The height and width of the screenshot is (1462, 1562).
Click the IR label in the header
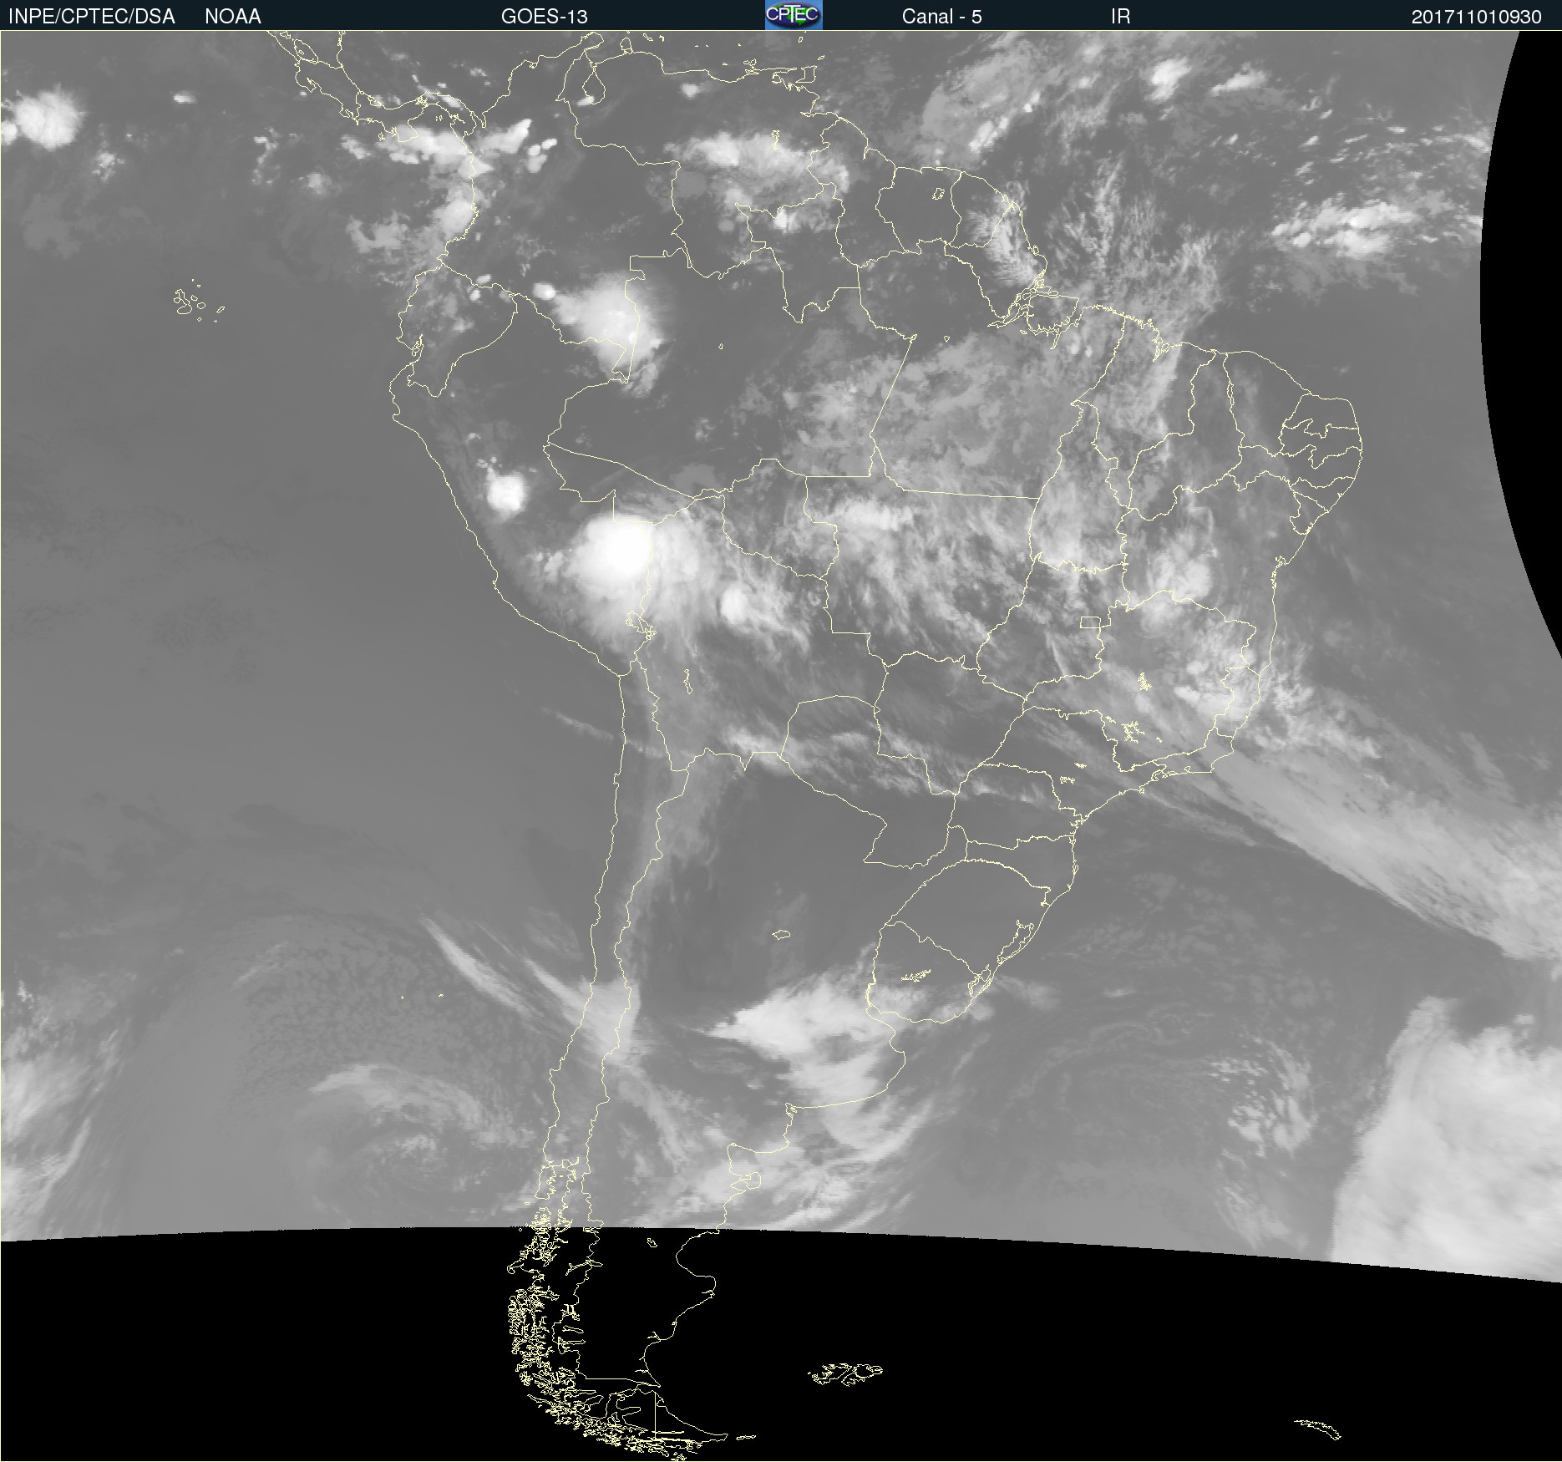[1121, 17]
